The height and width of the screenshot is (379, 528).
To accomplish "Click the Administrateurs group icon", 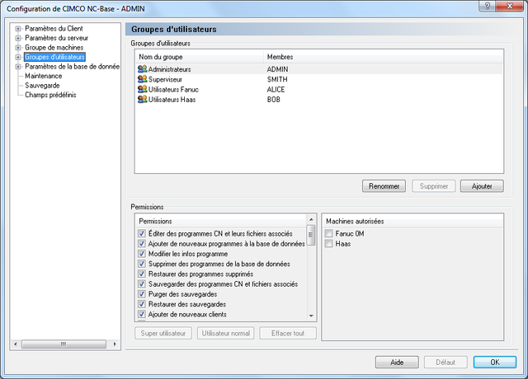I will point(143,69).
